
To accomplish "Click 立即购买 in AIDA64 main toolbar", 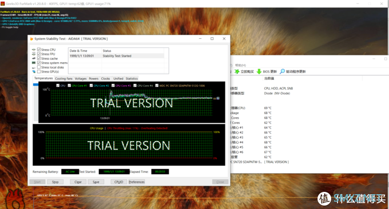I will (247, 71).
